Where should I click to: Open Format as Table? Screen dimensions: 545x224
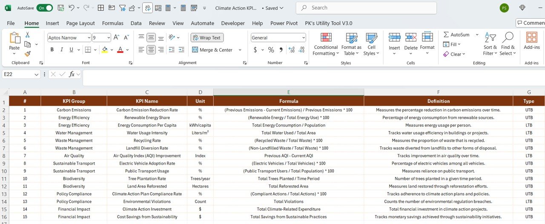click(351, 44)
